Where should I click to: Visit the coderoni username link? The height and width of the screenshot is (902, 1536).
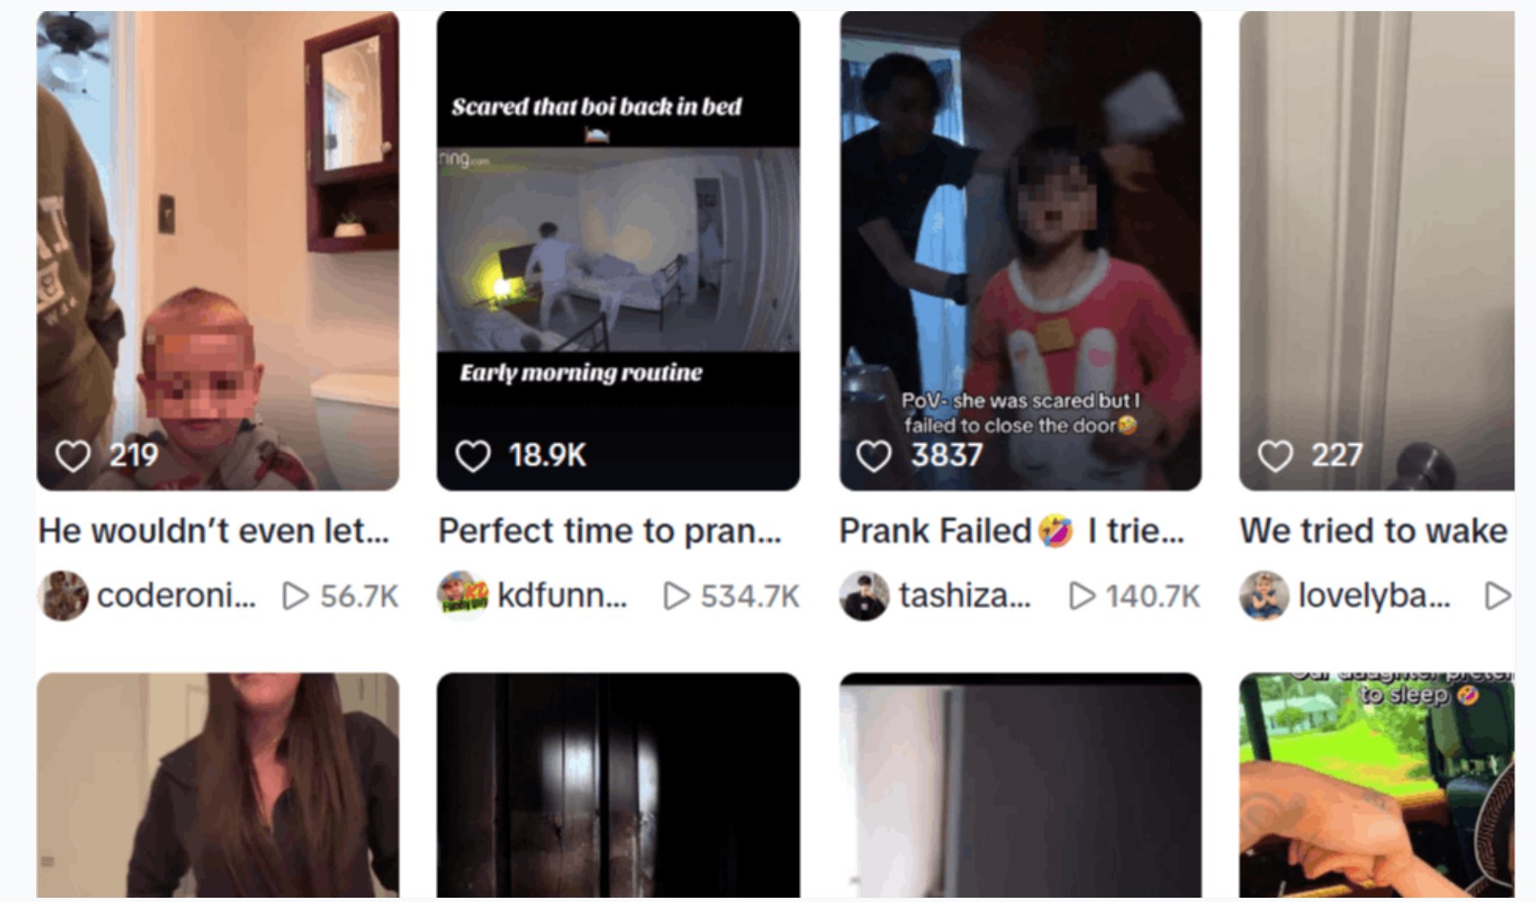176,595
